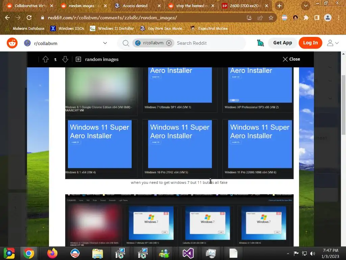Click the random images post title

102,59
